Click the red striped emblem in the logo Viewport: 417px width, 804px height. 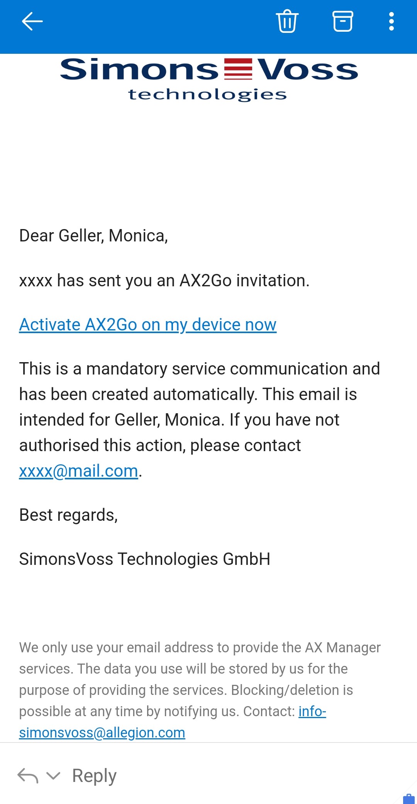(238, 69)
